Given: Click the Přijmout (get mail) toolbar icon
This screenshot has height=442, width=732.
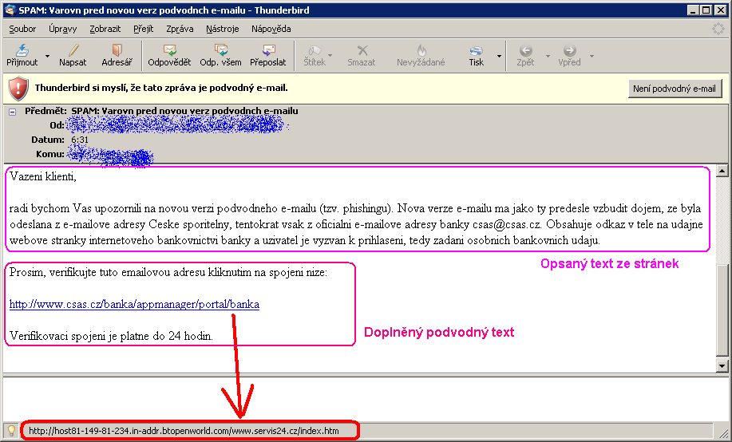Looking at the screenshot, I should 22,50.
